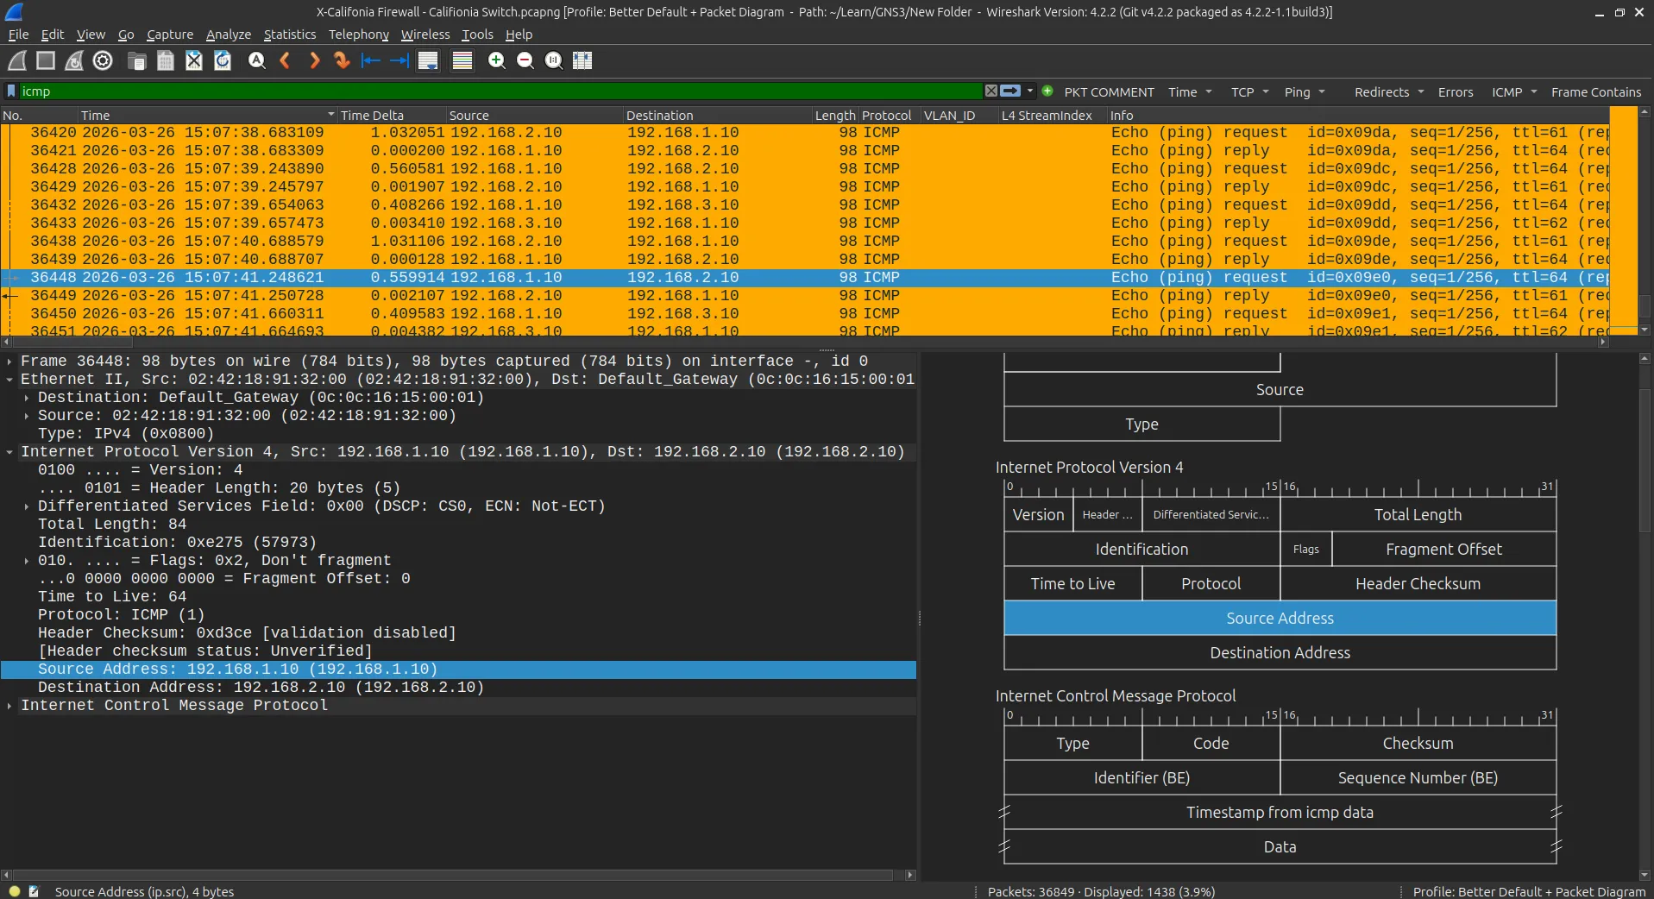The image size is (1654, 899).
Task: Close this capture file
Action: (194, 60)
